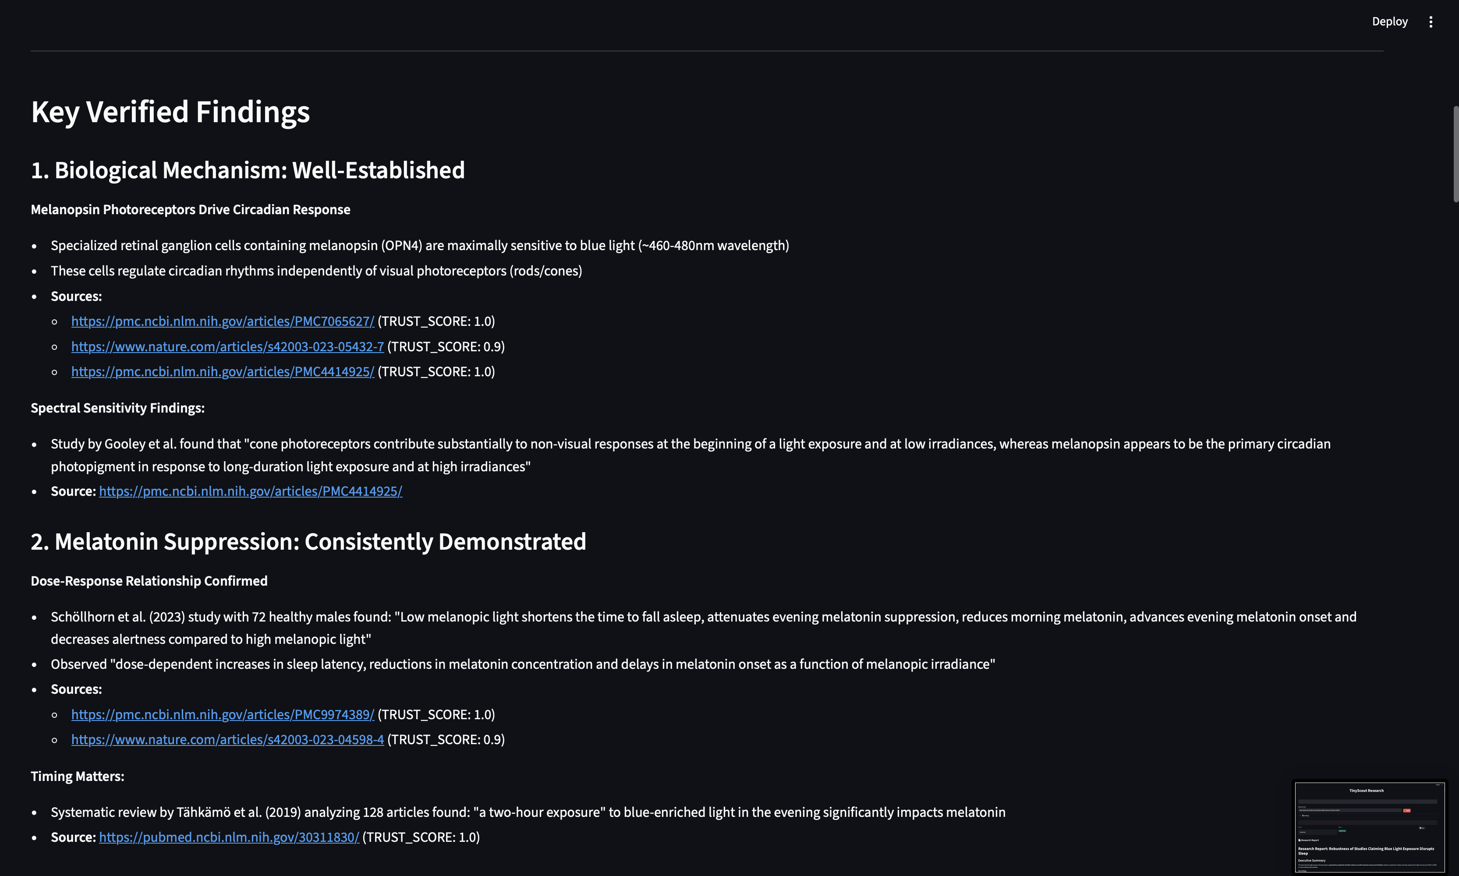The height and width of the screenshot is (876, 1459).
Task: Click the Timing Matters subheading
Action: click(x=78, y=776)
